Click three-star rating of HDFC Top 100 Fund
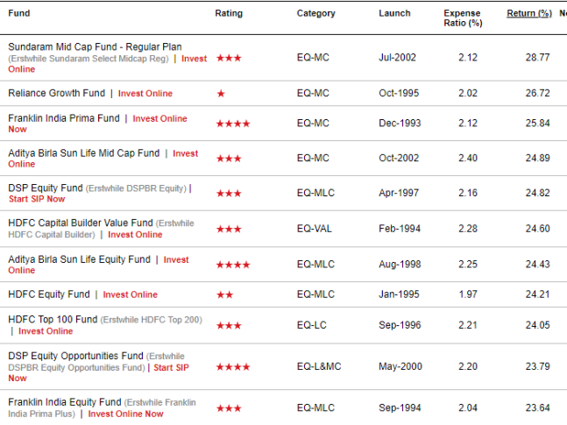The height and width of the screenshot is (425, 567). click(x=229, y=325)
